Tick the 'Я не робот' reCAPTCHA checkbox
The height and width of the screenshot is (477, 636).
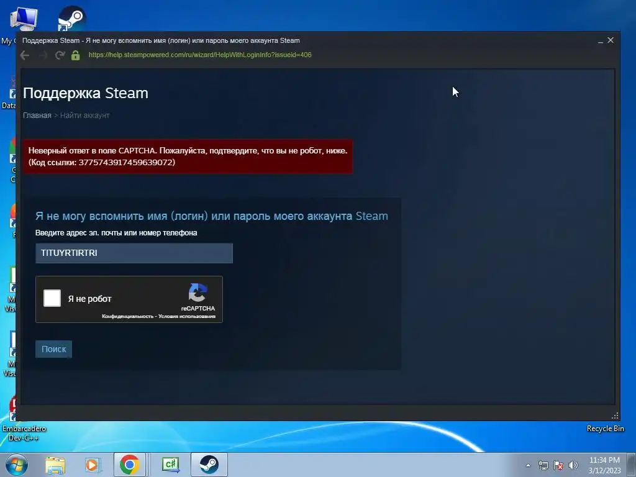pyautogui.click(x=52, y=298)
